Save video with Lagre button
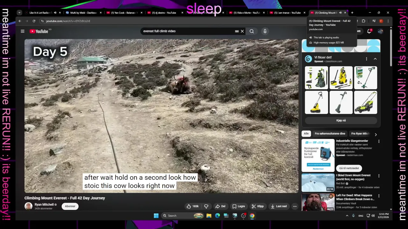 coord(238,206)
